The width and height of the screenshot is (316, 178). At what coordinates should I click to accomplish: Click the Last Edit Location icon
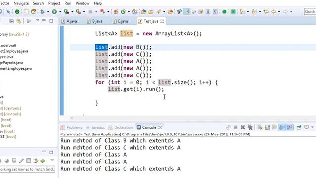(266, 12)
